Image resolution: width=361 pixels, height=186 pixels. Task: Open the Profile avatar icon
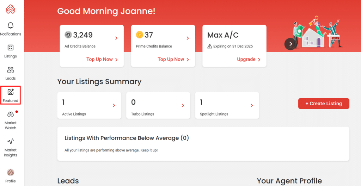[11, 172]
